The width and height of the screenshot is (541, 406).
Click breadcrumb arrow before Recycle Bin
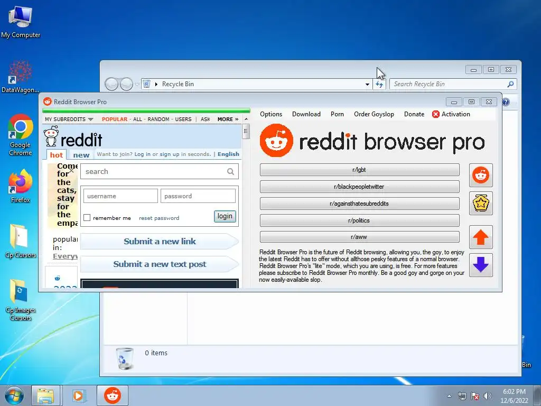[x=156, y=84]
